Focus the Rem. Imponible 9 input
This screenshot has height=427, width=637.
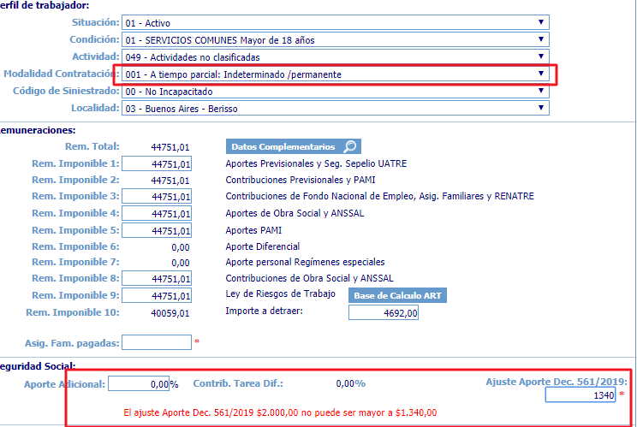[157, 295]
